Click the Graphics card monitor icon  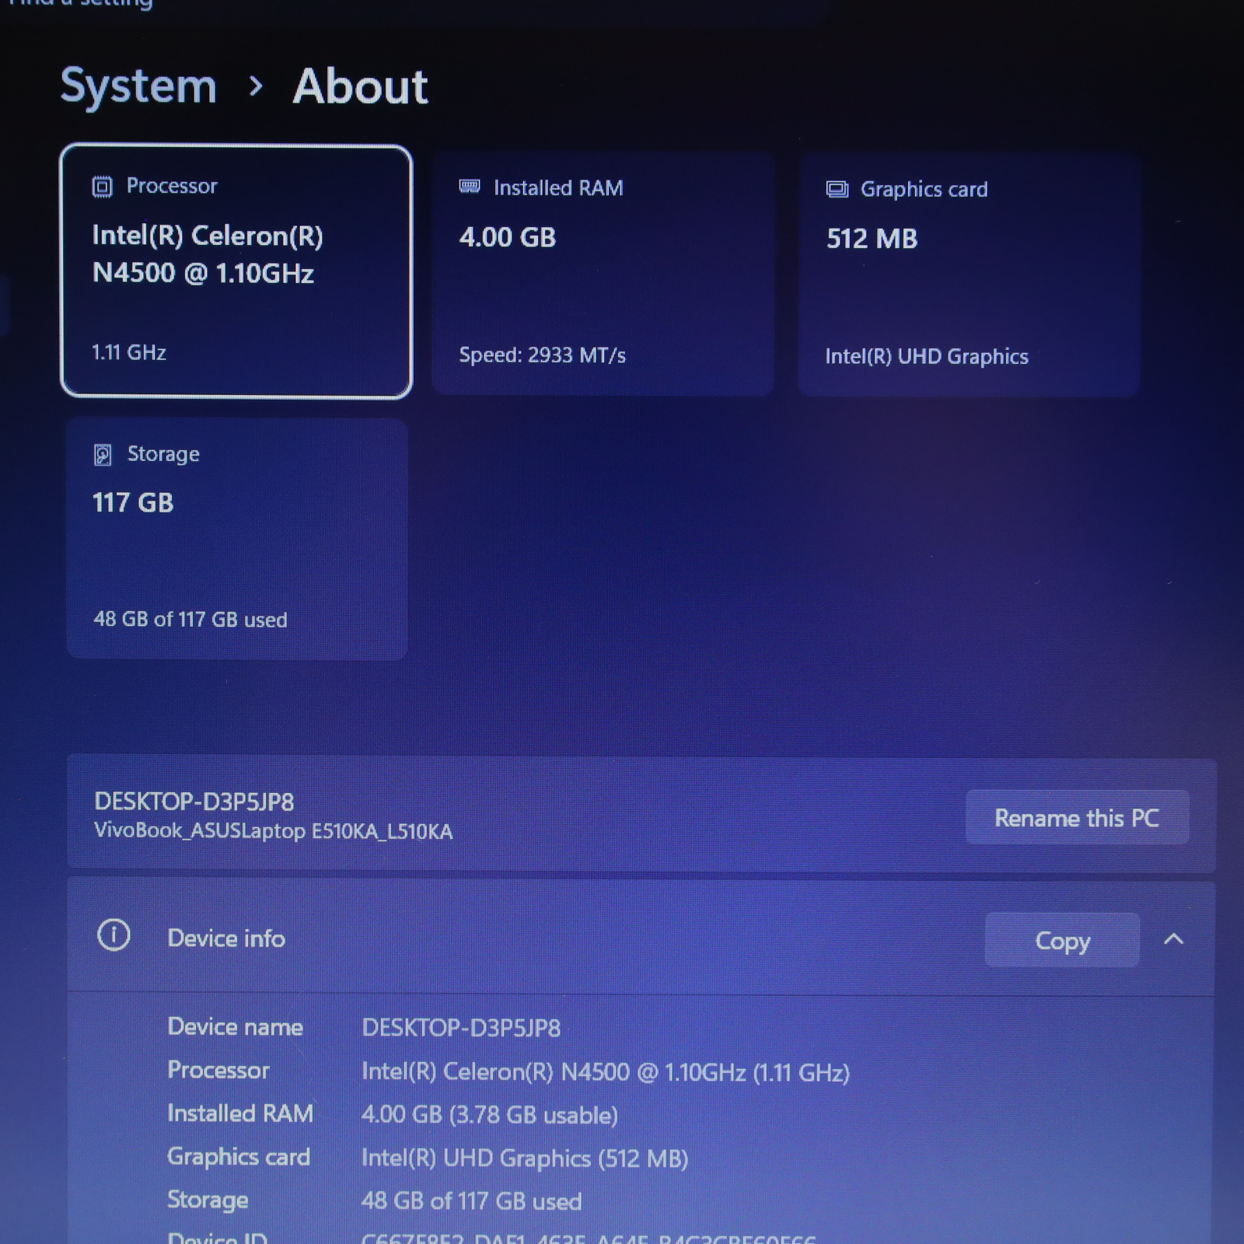pyautogui.click(x=837, y=190)
